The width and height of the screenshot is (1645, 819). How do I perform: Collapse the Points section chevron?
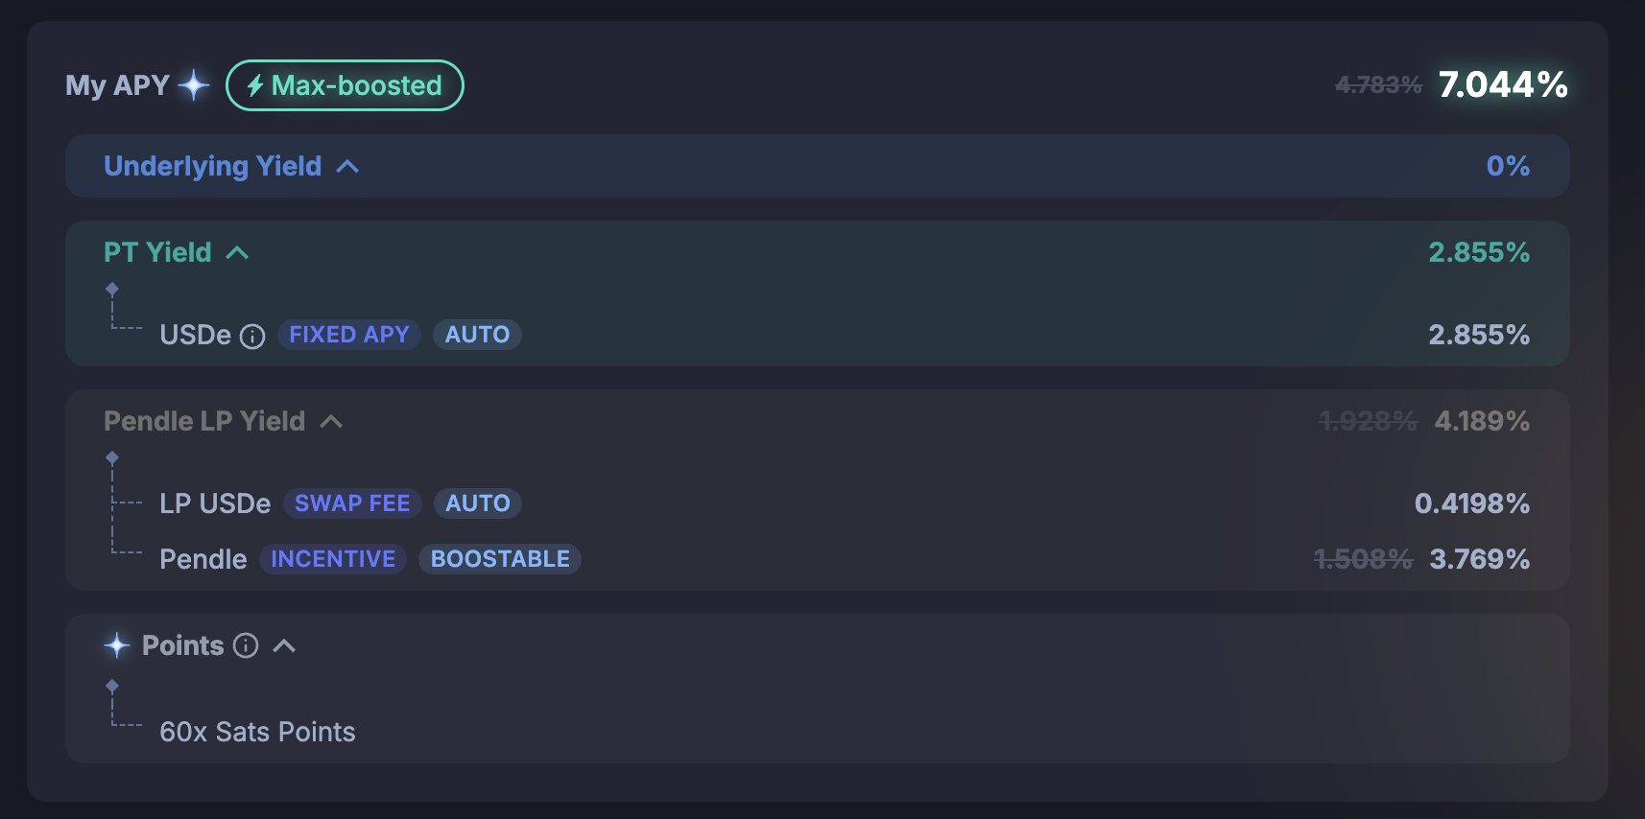click(284, 646)
